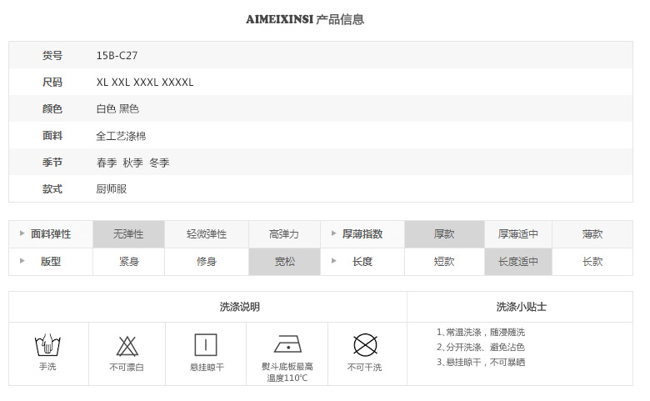Click tip 2: 分开洗涤、避免沾色
This screenshot has width=650, height=401.
[x=481, y=347]
